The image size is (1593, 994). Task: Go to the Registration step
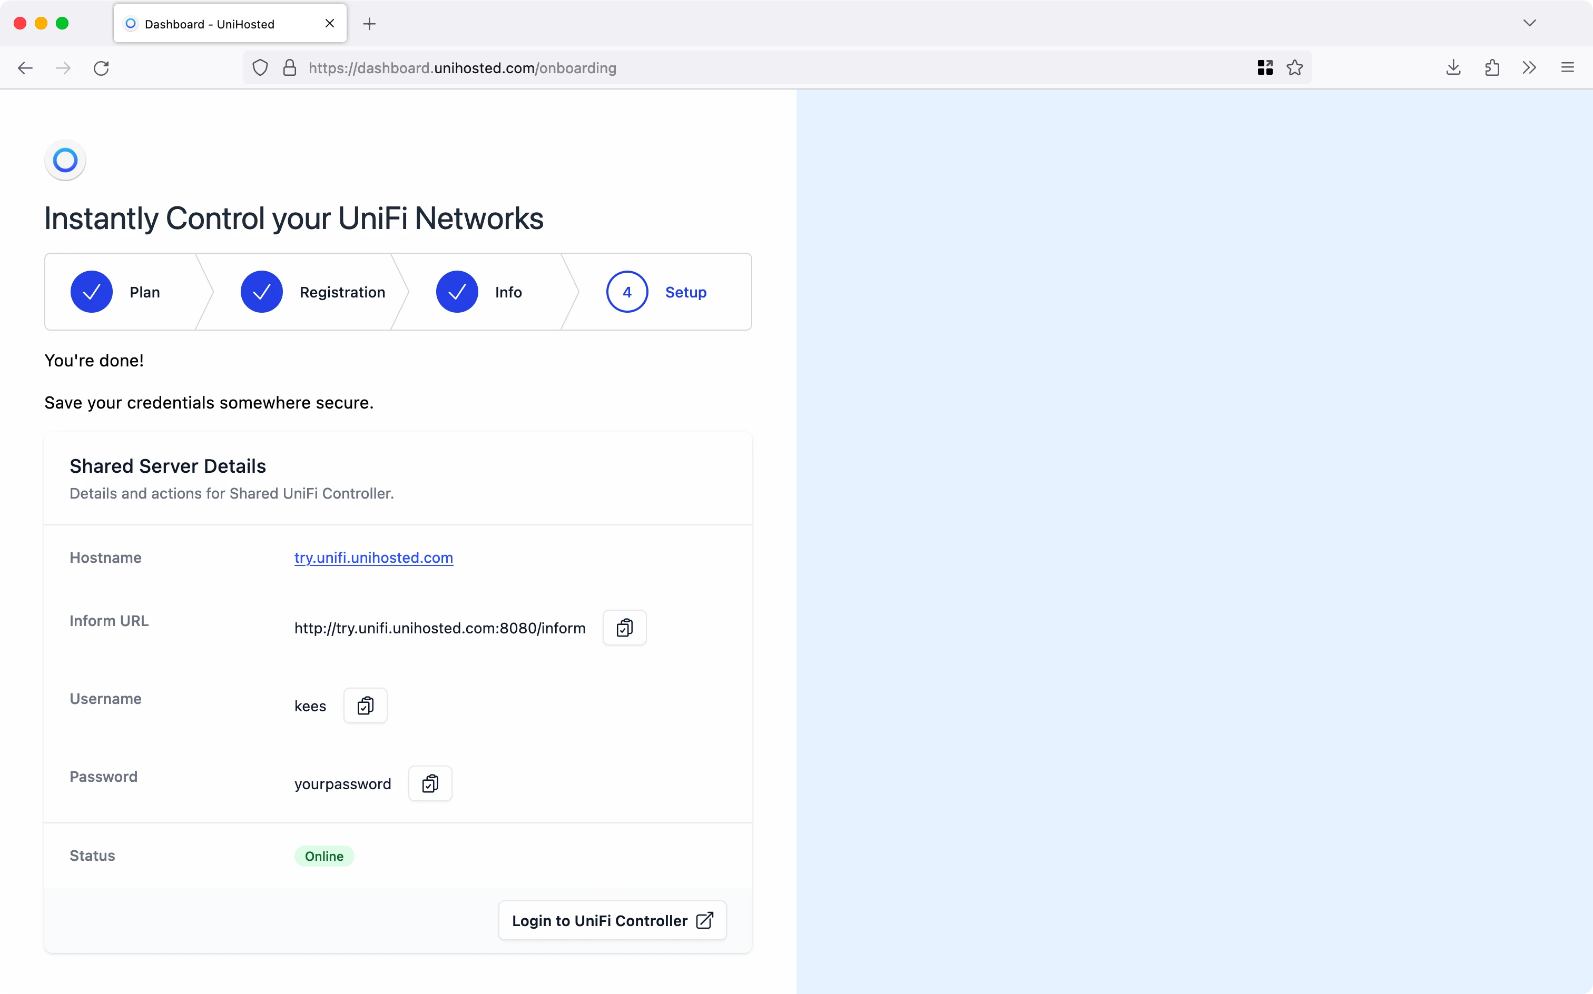[313, 292]
